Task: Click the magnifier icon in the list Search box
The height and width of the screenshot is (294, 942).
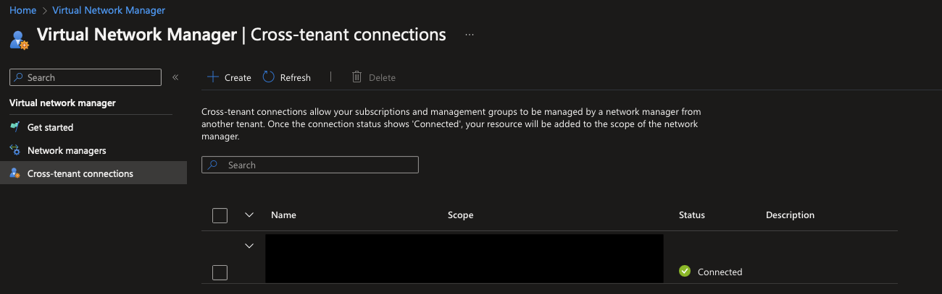Action: tap(213, 165)
